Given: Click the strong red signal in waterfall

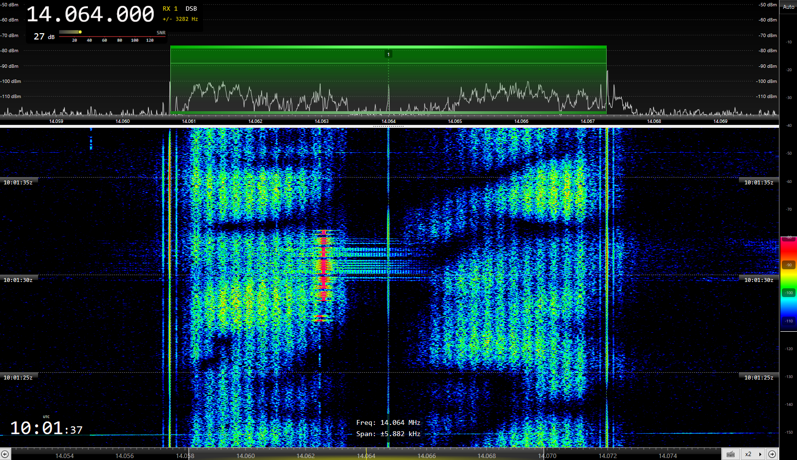Looking at the screenshot, I should (x=322, y=266).
